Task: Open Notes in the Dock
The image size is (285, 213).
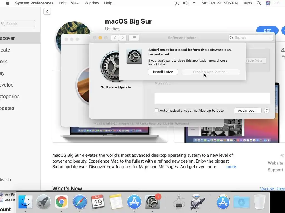Action: [116, 202]
